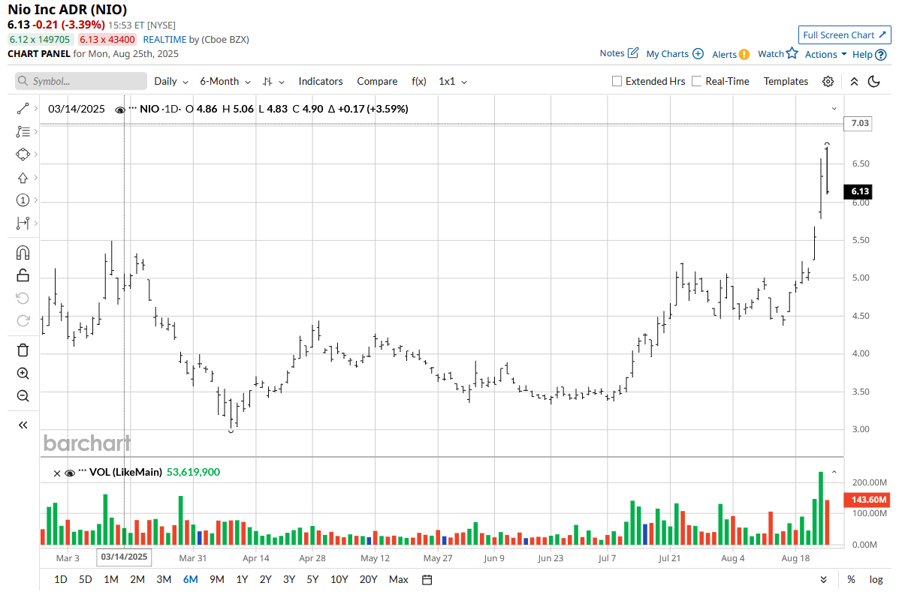This screenshot has width=905, height=604.
Task: Open the NIO series options dots
Action: click(133, 109)
